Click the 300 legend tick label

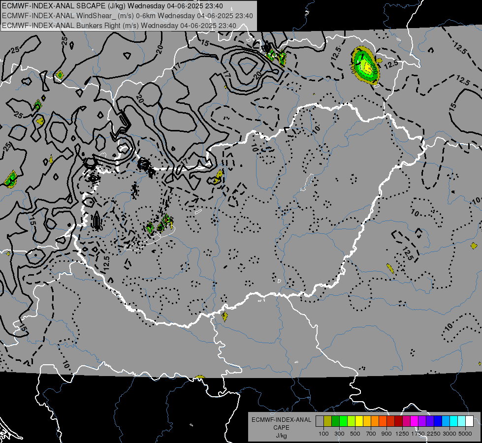tap(339, 434)
